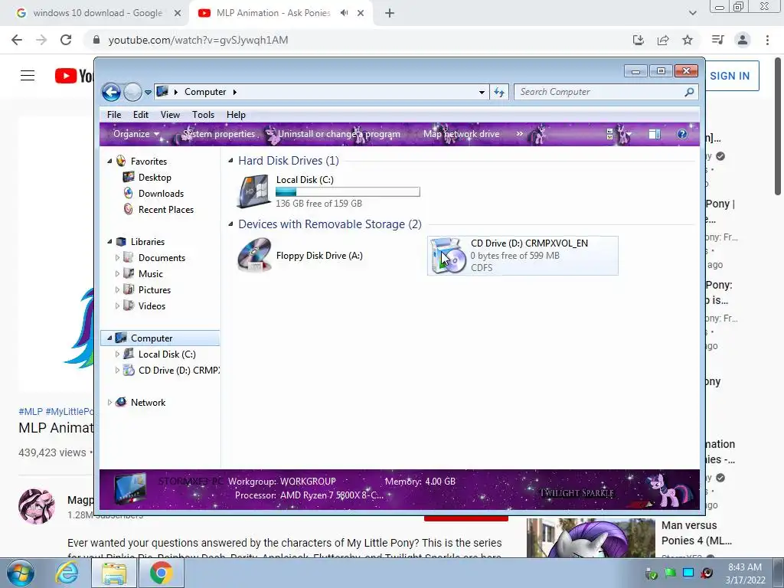Show more toolbar commands chevron
The height and width of the screenshot is (588, 784).
520,133
